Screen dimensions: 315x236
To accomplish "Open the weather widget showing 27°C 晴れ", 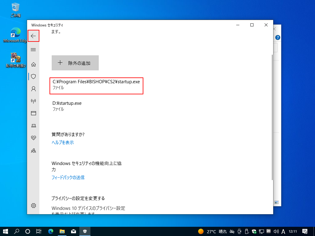I will point(212,232).
